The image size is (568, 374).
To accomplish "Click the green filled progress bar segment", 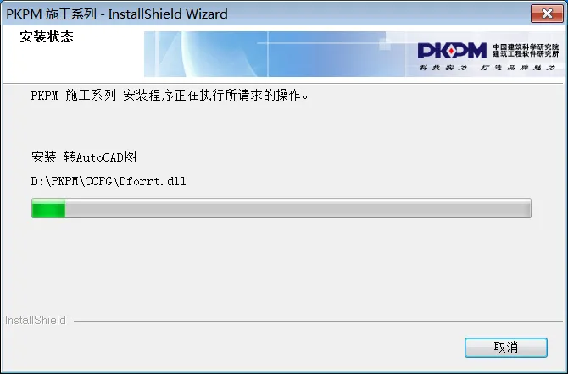I will (48, 208).
